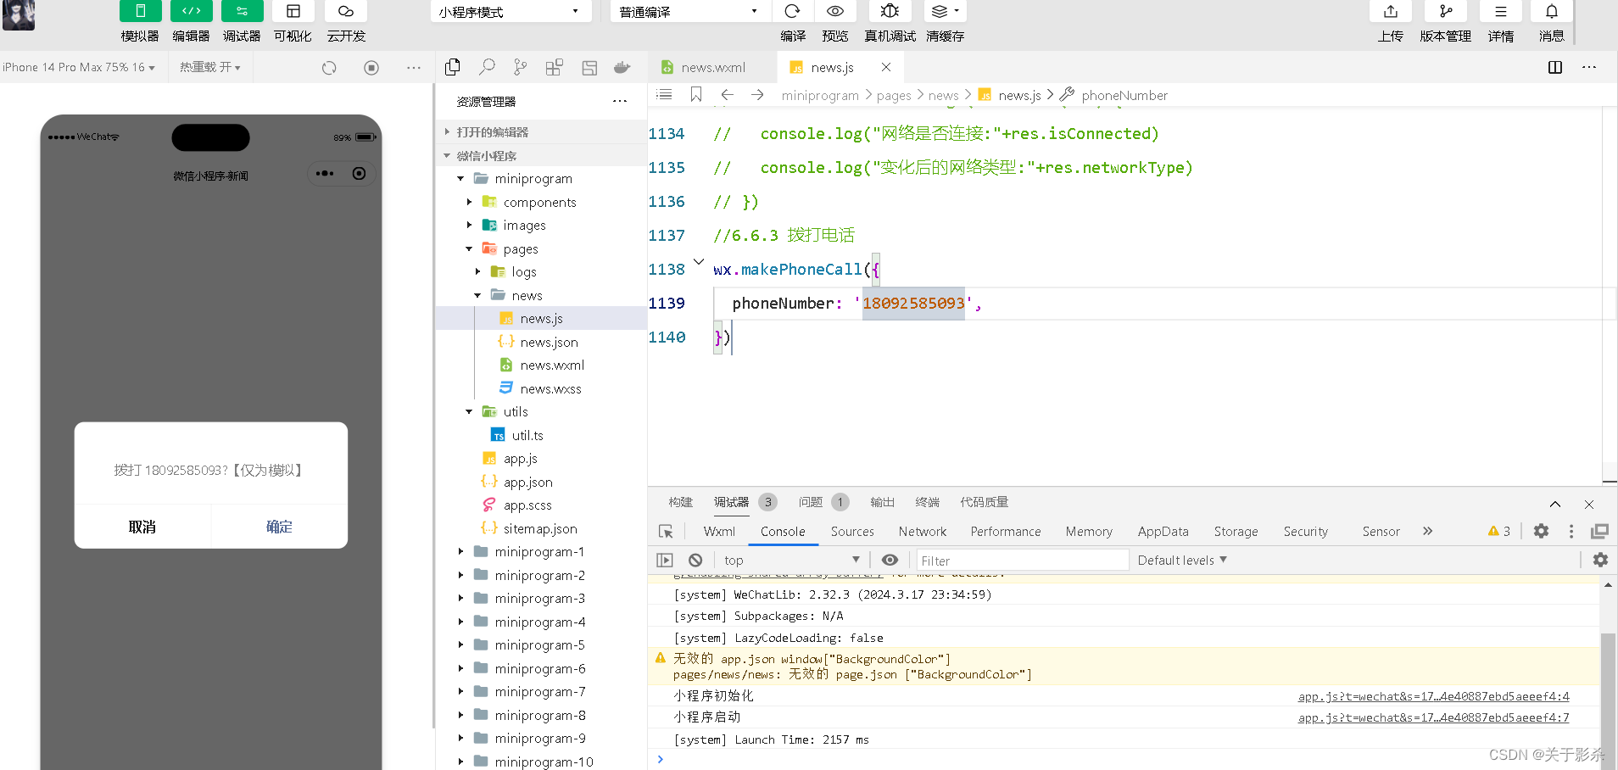Close the news.js editor tab
The height and width of the screenshot is (770, 1618).
(886, 67)
